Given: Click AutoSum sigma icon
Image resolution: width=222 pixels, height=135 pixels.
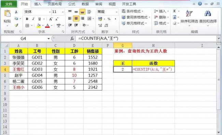Looking at the screenshot, I should 175,11.
